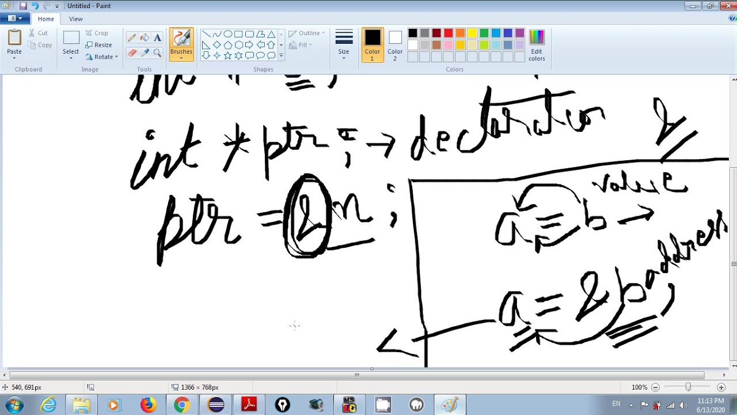Select the Eraser tool
The width and height of the screenshot is (737, 415).
(x=132, y=53)
